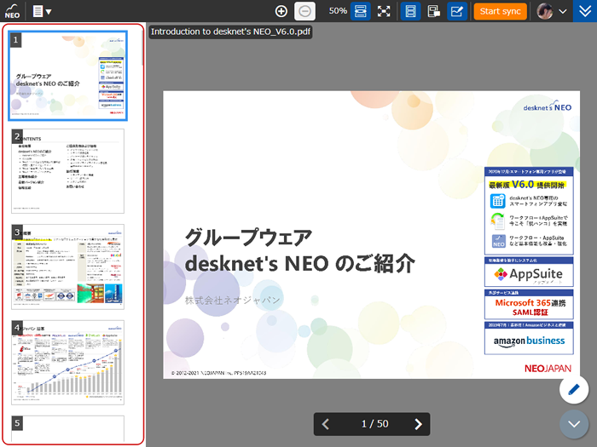Start sync with the orange button
597x447 pixels.
[x=501, y=11]
